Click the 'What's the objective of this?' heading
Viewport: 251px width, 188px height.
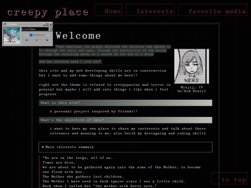(125, 120)
